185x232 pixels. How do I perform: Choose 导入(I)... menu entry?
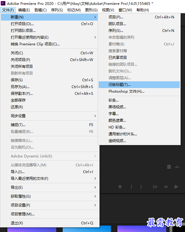pos(49,172)
